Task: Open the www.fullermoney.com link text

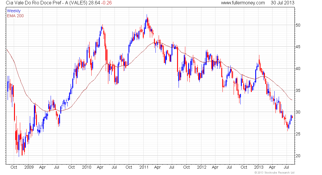Action: (243, 3)
